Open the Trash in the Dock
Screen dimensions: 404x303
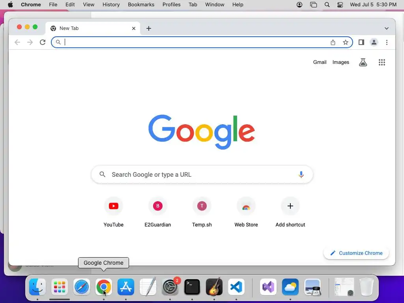[366, 287]
